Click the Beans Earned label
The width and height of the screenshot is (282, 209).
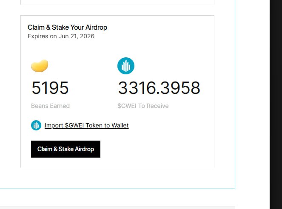click(50, 106)
